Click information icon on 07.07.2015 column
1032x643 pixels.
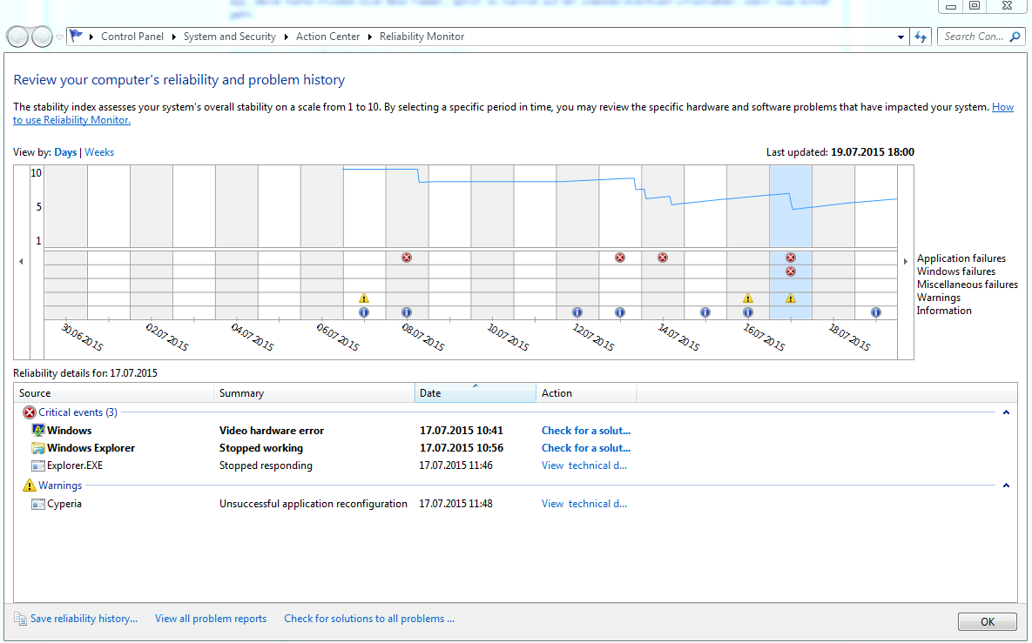tap(364, 312)
